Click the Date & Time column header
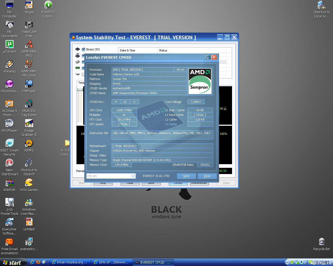 coord(138,50)
